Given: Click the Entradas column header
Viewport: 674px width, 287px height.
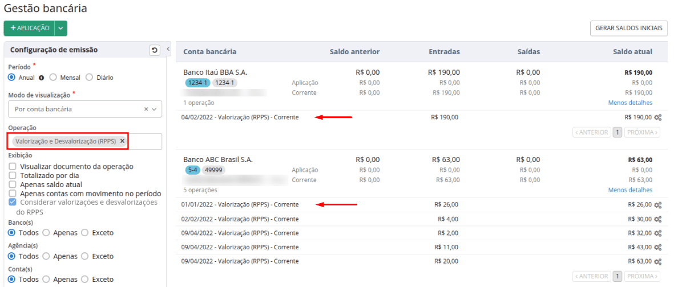Looking at the screenshot, I should [445, 51].
